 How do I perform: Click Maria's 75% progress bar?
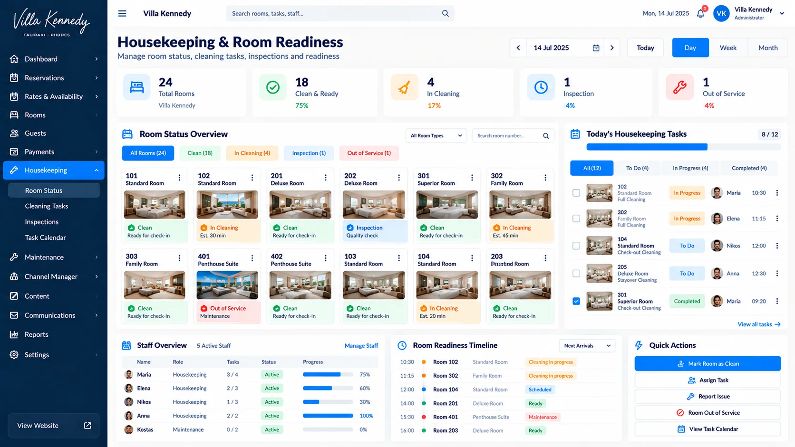point(328,375)
